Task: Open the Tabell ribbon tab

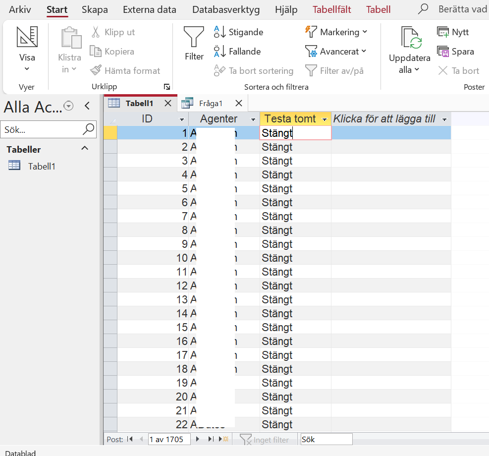Action: pyautogui.click(x=378, y=10)
